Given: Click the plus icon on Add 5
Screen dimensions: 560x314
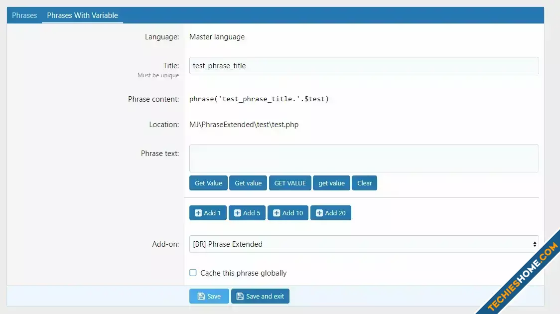Looking at the screenshot, I should click(238, 213).
